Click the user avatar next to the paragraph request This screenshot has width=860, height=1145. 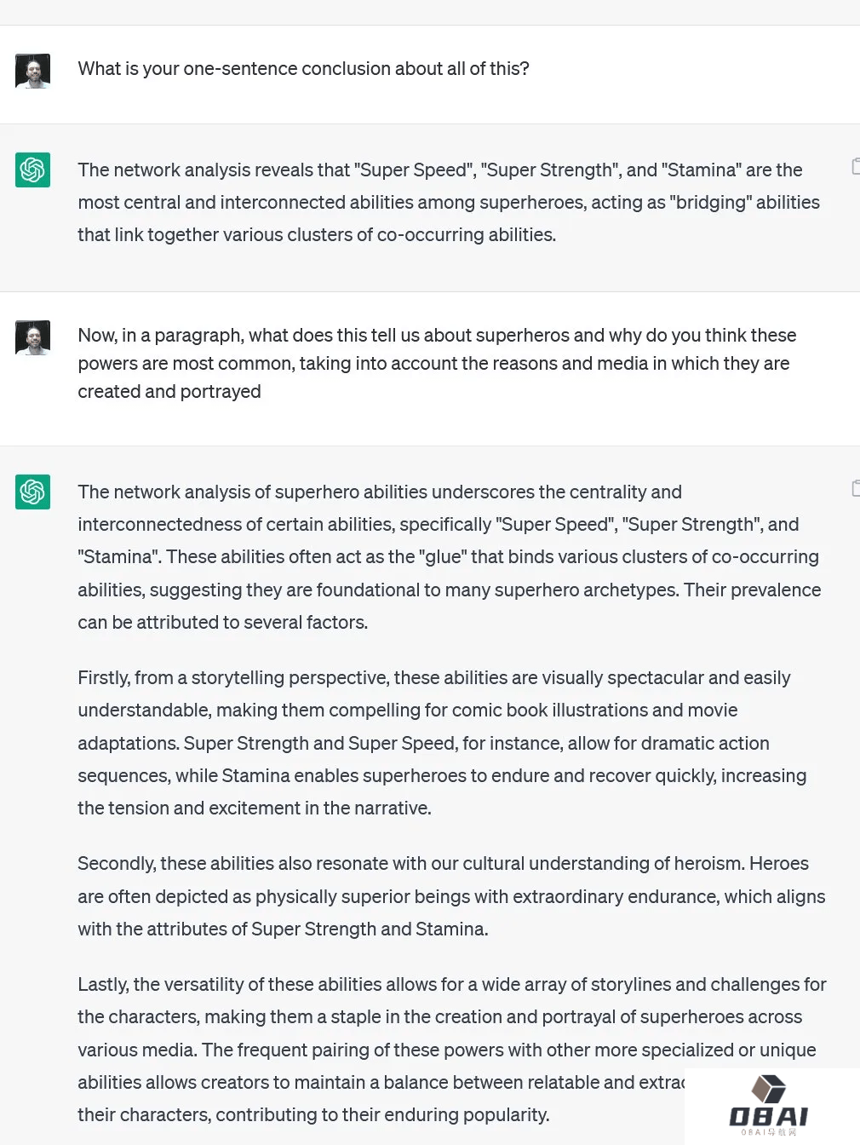click(x=33, y=337)
